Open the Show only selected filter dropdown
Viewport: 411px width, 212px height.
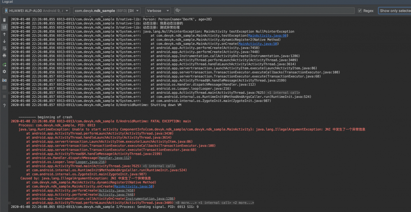[x=394, y=11]
